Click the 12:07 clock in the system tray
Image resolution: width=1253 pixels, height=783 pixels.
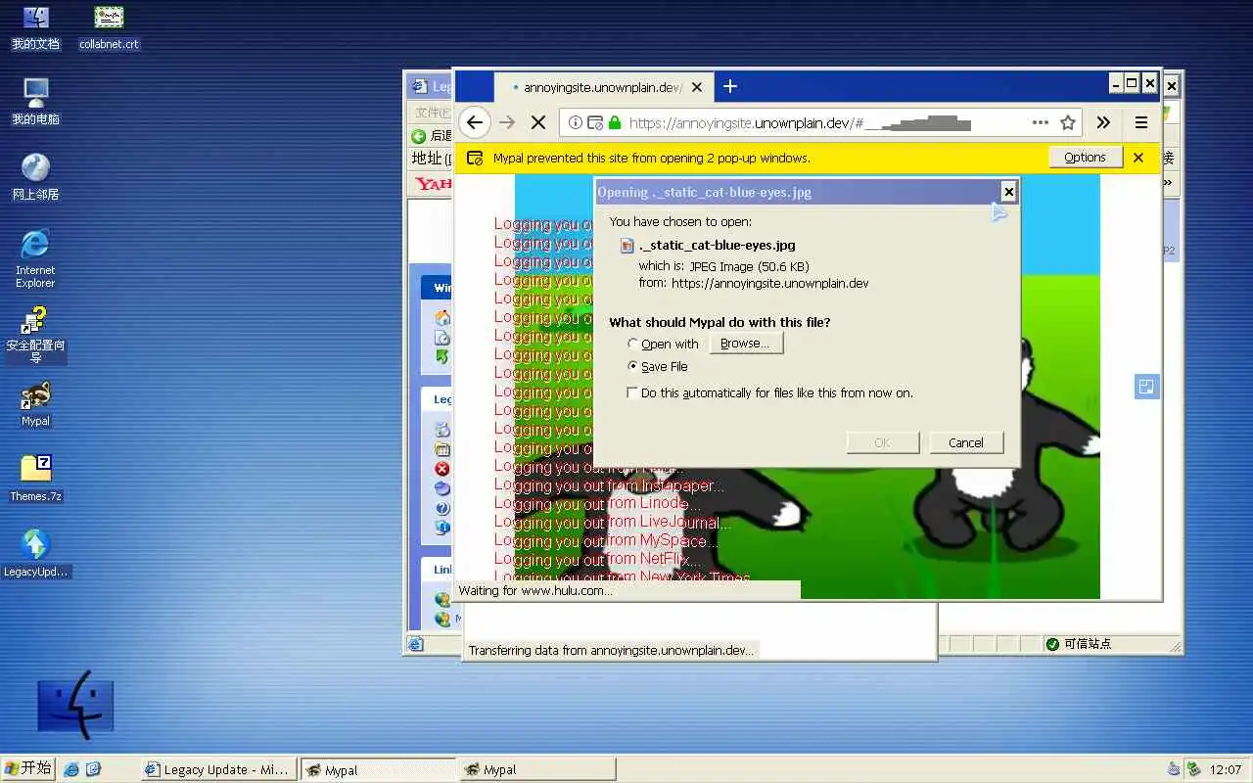[x=1226, y=769]
